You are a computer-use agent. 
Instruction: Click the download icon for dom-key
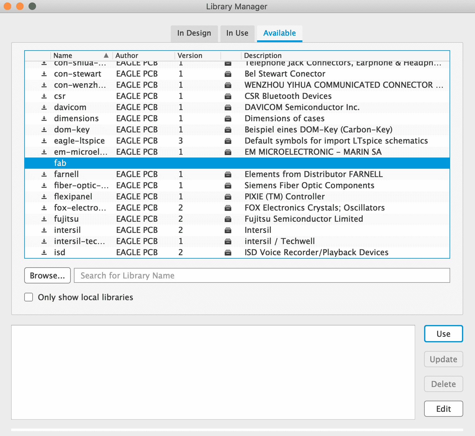[44, 130]
